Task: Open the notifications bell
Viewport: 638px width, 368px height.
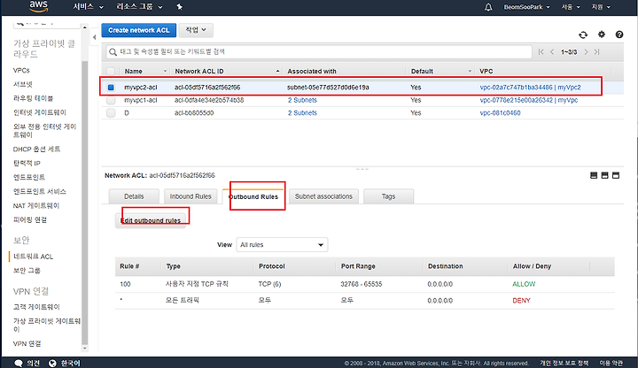Action: coord(488,7)
